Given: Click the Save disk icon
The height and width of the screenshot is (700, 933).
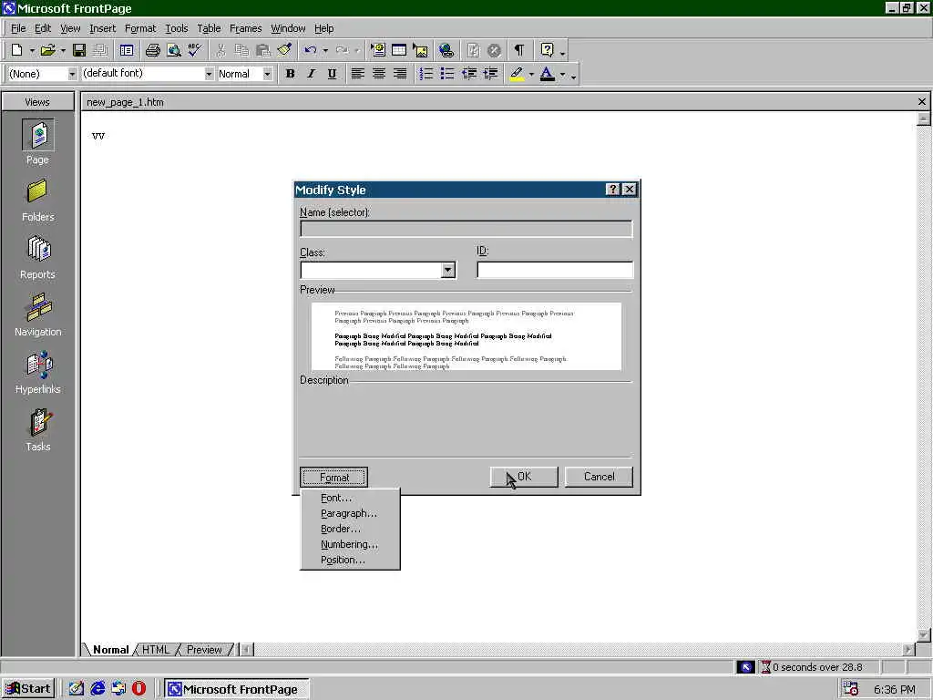Looking at the screenshot, I should pyautogui.click(x=79, y=51).
